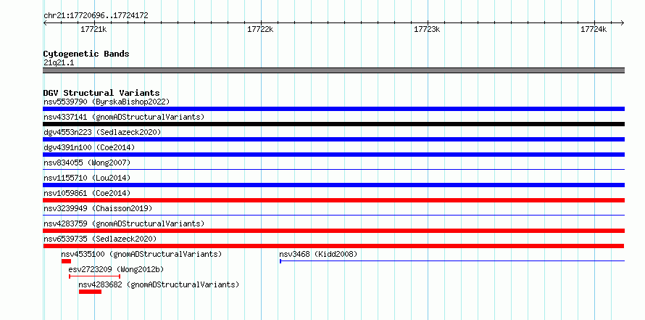Select nsv6539735 (Sedlazeck2020) variant label

click(x=100, y=239)
